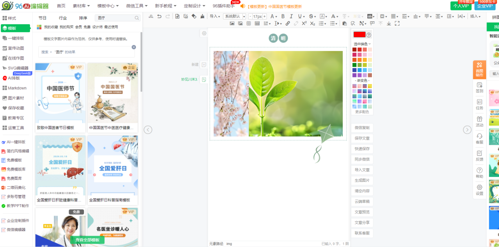
Task: Expand the 选中换色 dropdown
Action: tap(362, 44)
